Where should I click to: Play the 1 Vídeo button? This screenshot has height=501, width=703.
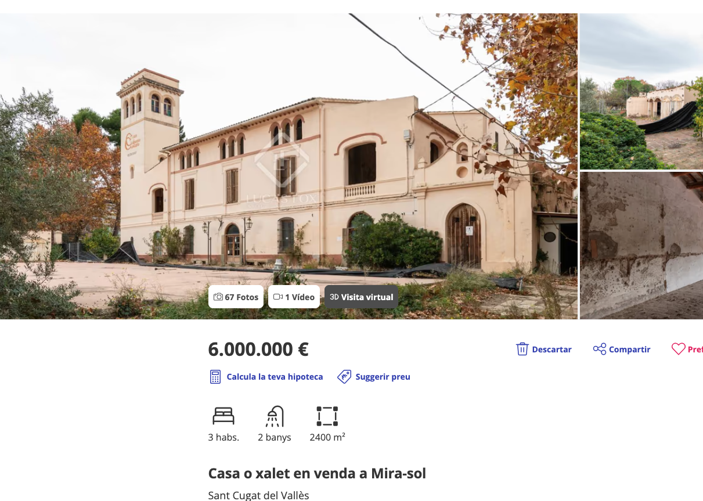[294, 297]
